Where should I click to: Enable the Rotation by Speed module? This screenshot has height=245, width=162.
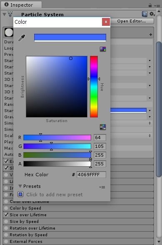(x=6, y=235)
